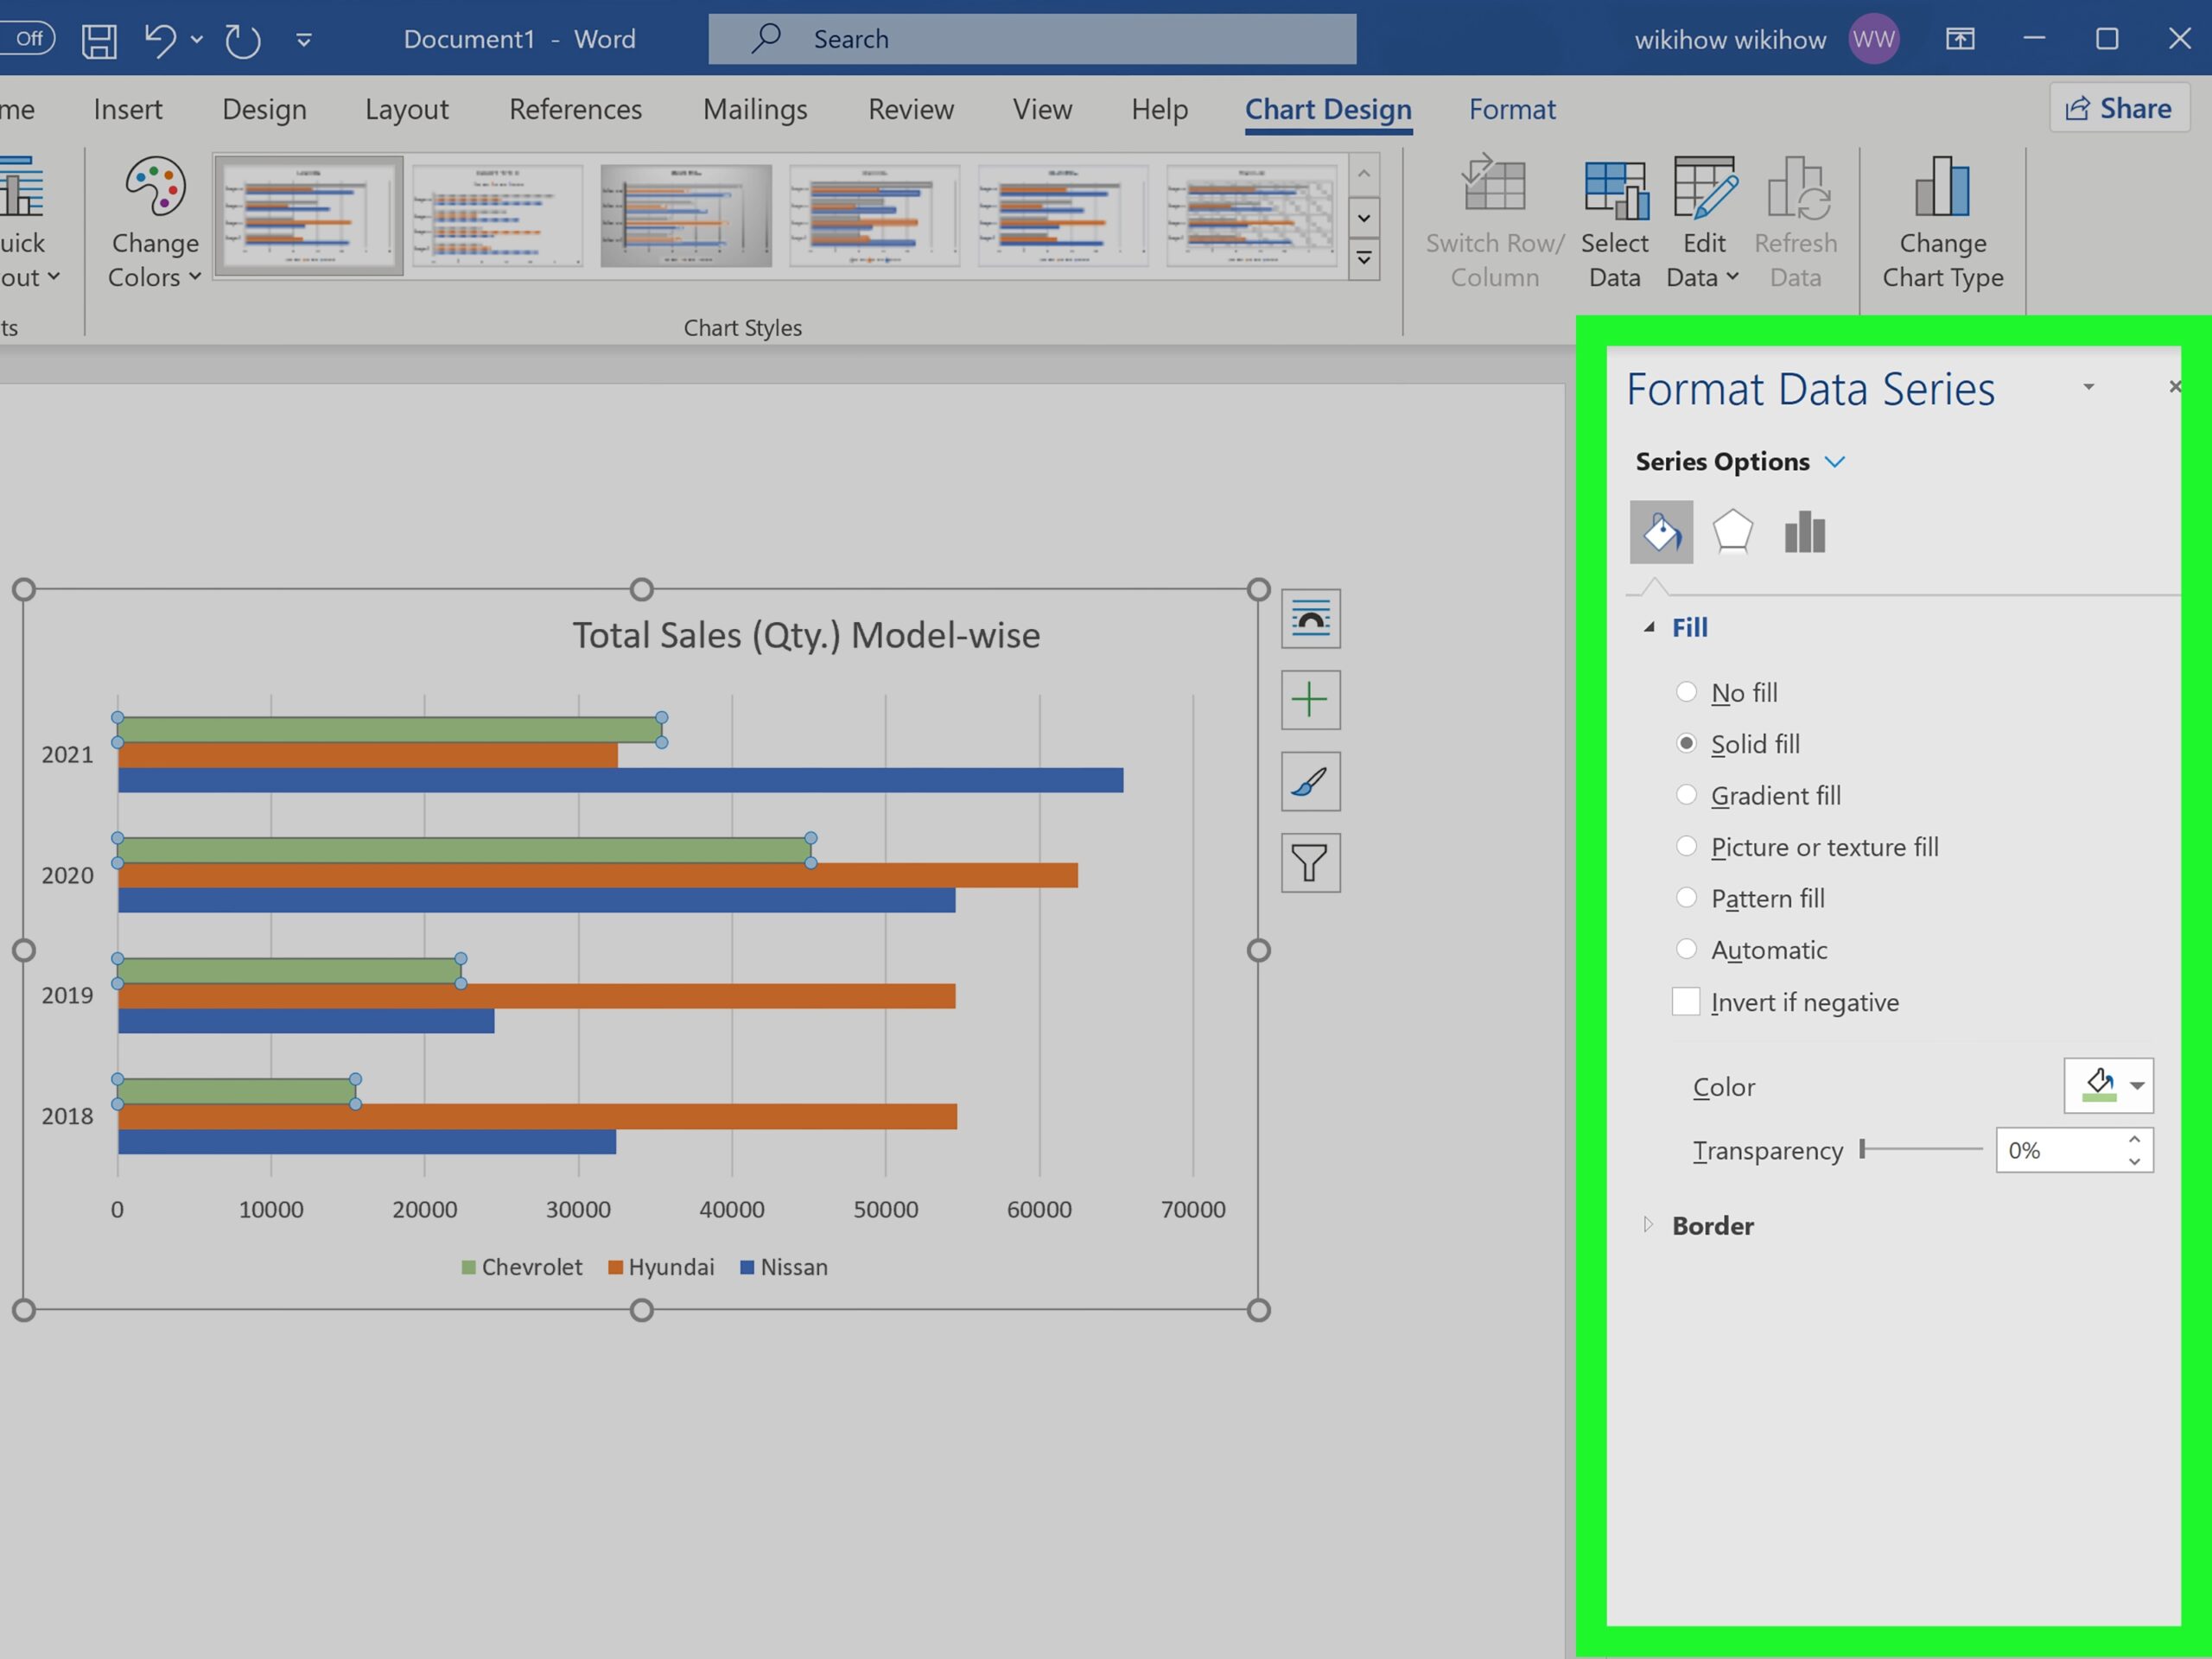Open the Chart Filters funnel icon
Screen dimensions: 2212x1659
[1309, 862]
